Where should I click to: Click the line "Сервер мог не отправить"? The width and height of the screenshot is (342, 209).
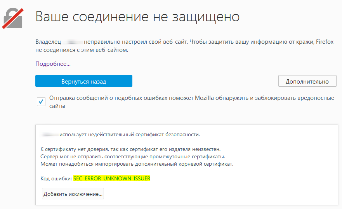(133, 156)
